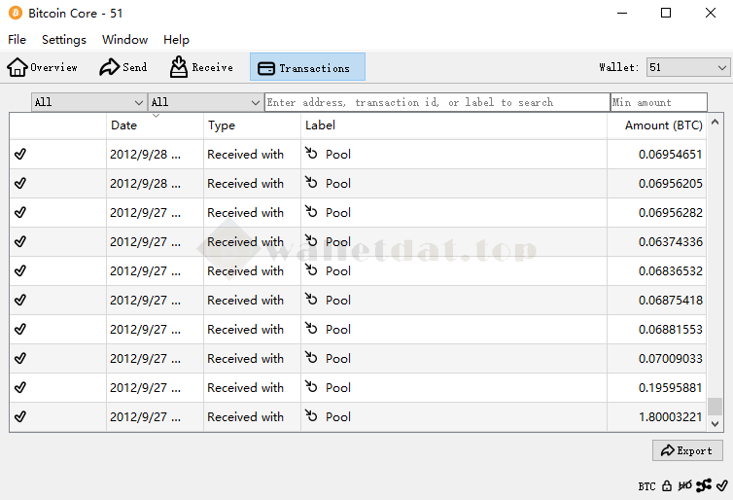Open the Settings menu
The width and height of the screenshot is (733, 500).
(64, 40)
